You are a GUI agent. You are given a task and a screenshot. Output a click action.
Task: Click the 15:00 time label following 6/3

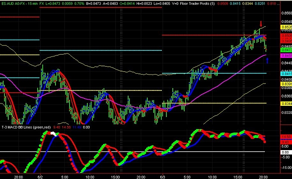point(238,177)
